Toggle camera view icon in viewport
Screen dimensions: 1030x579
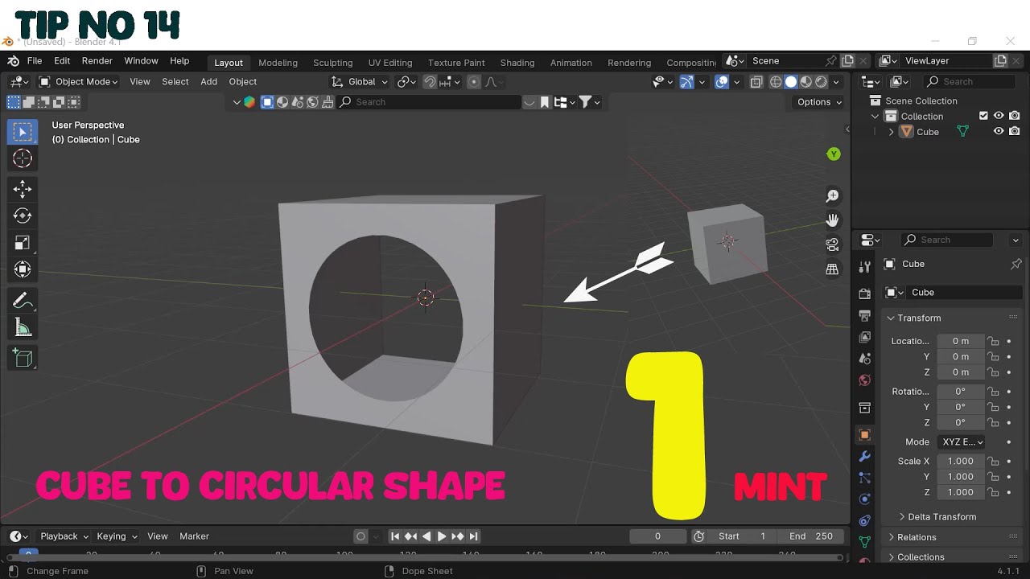(833, 244)
